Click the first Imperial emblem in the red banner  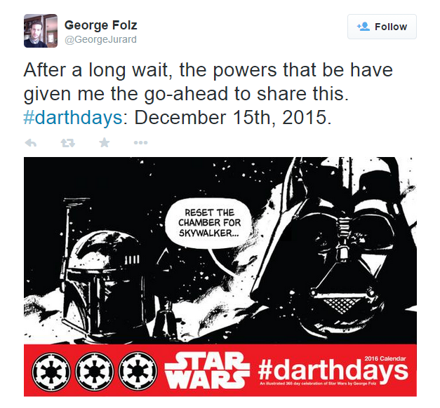51,372
